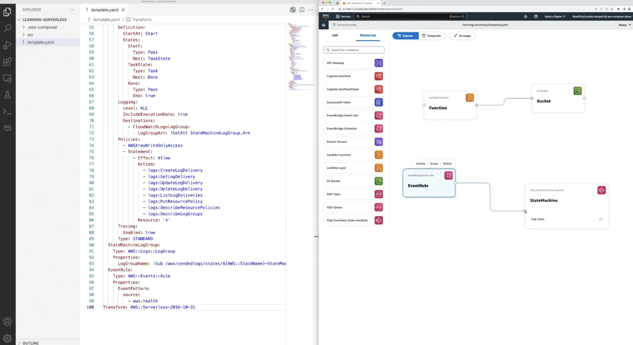Click the EventBridge Event rule resource icon
633x345 pixels.
(x=379, y=115)
